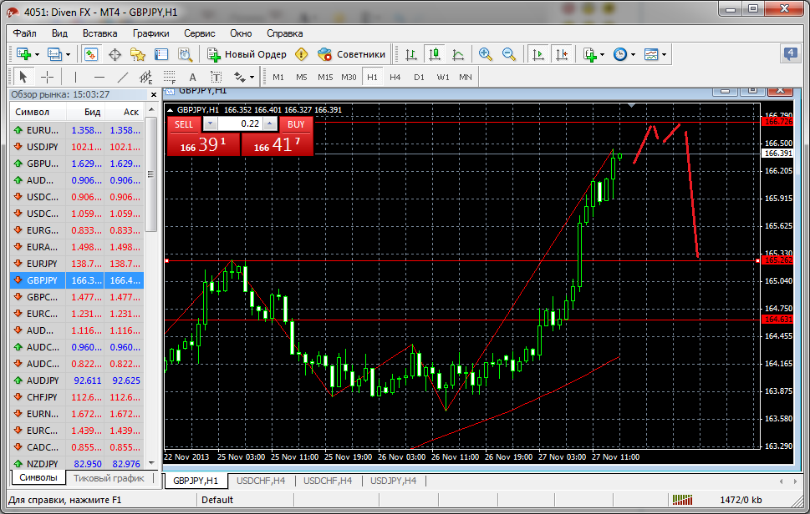The height and width of the screenshot is (514, 810).
Task: Toggle the Советники auto-trading button
Action: [351, 54]
